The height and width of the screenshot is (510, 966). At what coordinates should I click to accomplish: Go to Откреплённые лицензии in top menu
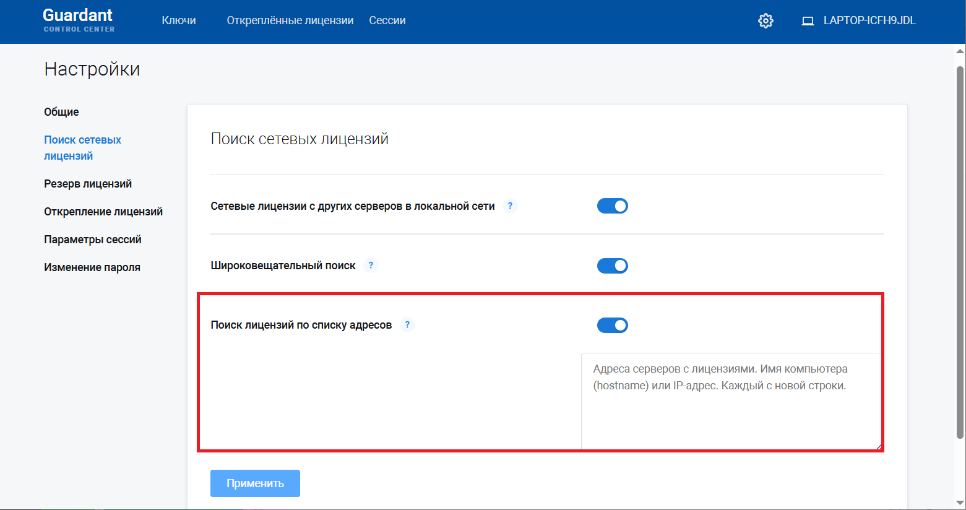(x=290, y=20)
